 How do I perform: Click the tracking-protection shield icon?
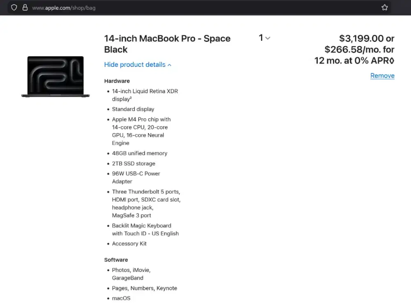(14, 7)
